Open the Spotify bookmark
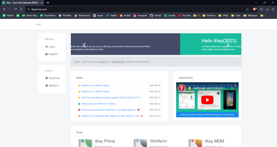This screenshot has width=277, height=147. point(169,15)
